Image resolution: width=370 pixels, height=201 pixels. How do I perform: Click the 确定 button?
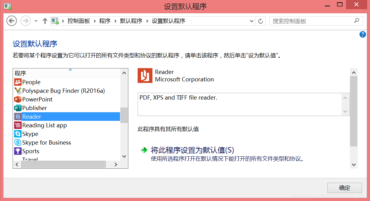(x=344, y=188)
